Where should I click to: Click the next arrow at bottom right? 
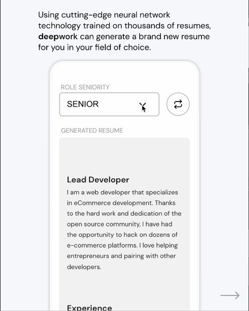[x=230, y=295]
